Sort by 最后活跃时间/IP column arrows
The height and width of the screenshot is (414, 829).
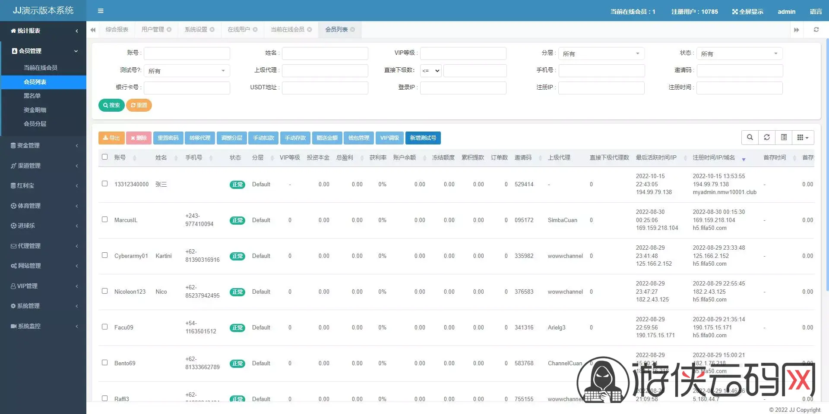[x=685, y=158]
